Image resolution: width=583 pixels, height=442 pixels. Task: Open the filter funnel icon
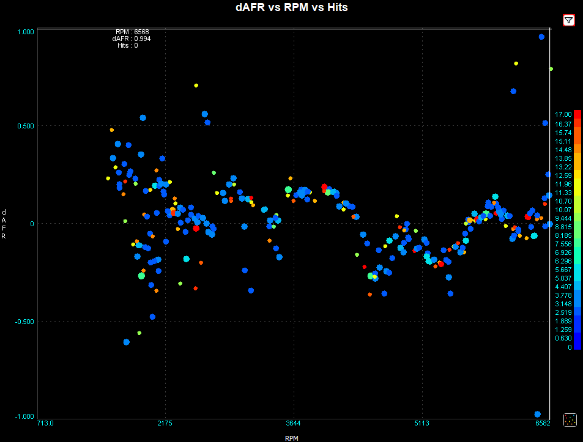pos(568,21)
